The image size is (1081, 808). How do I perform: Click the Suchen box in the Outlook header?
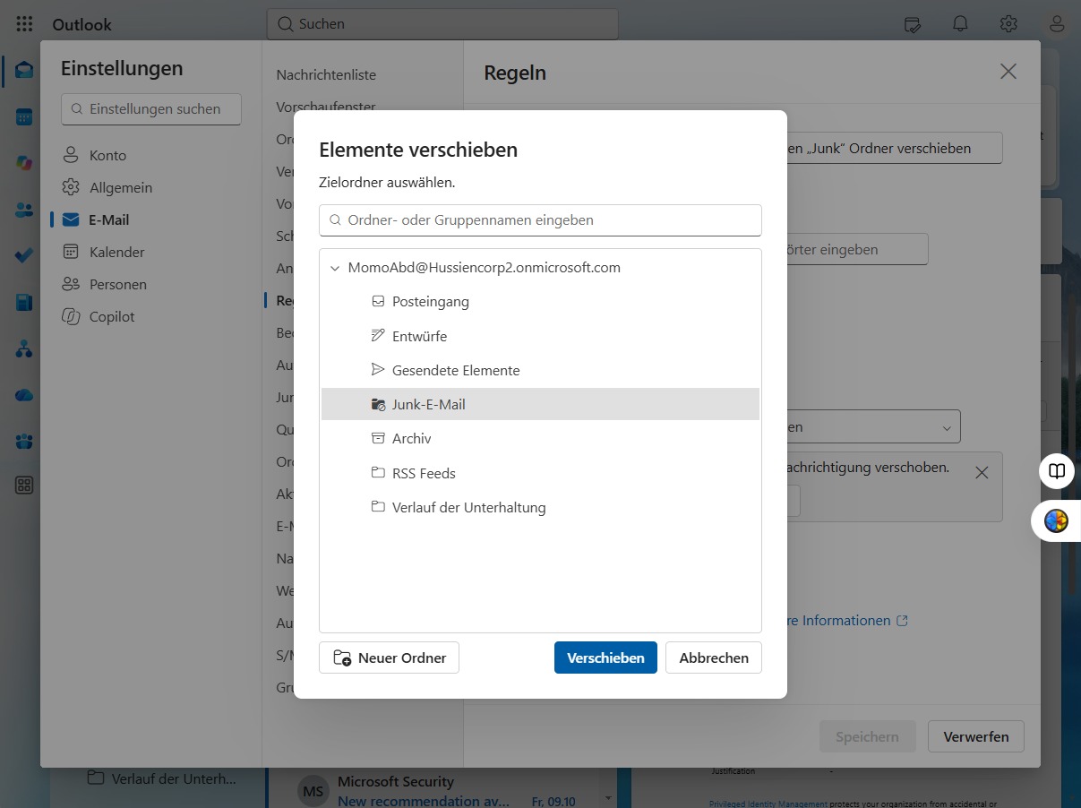coord(442,24)
